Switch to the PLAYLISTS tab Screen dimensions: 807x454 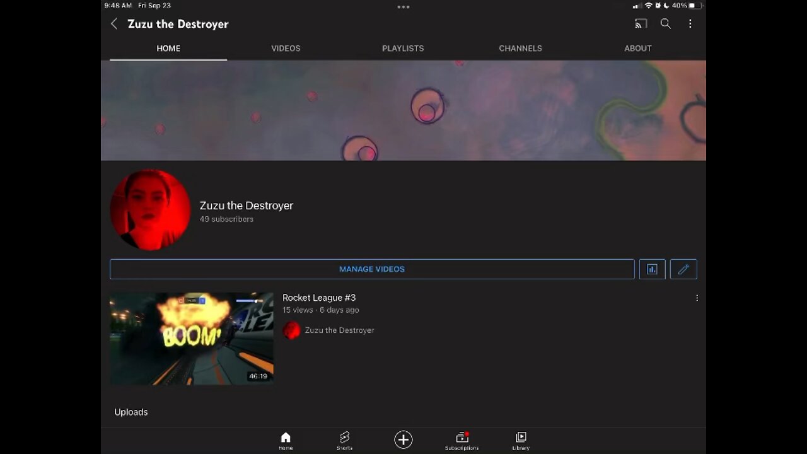click(403, 49)
